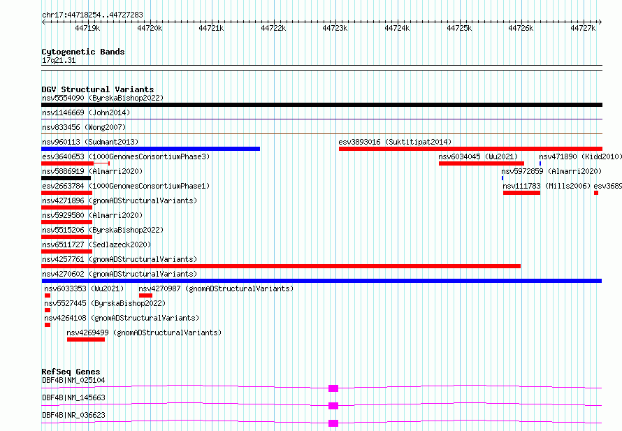Click the DBF4B|NM_025104 gene label

pyautogui.click(x=73, y=380)
